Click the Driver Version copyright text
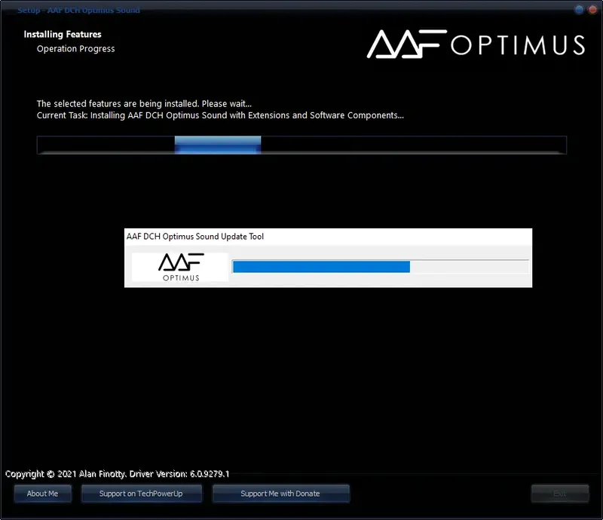The image size is (603, 520). (x=118, y=474)
